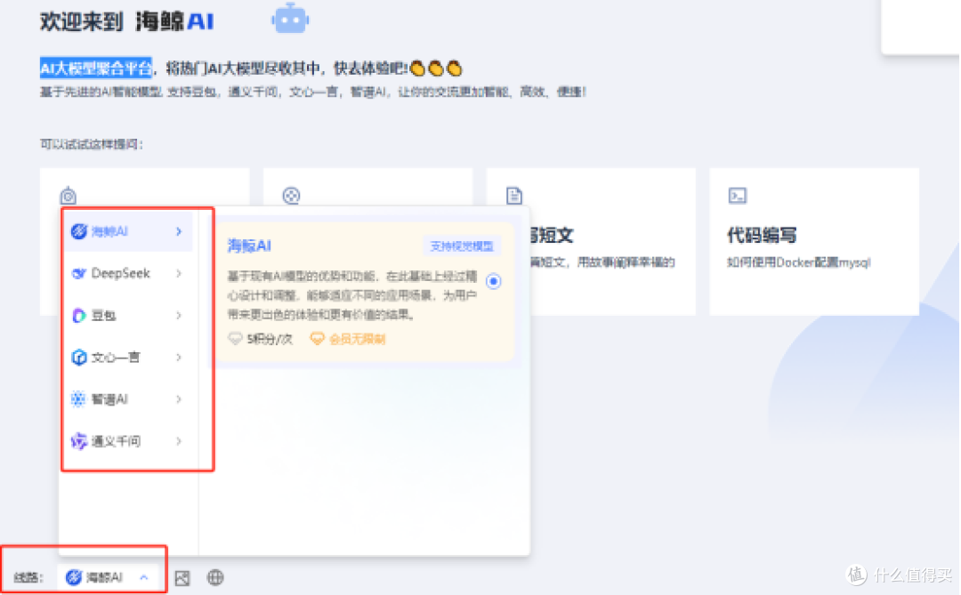Select the 海鲸AI model radio button
The height and width of the screenshot is (595, 961).
tap(493, 281)
